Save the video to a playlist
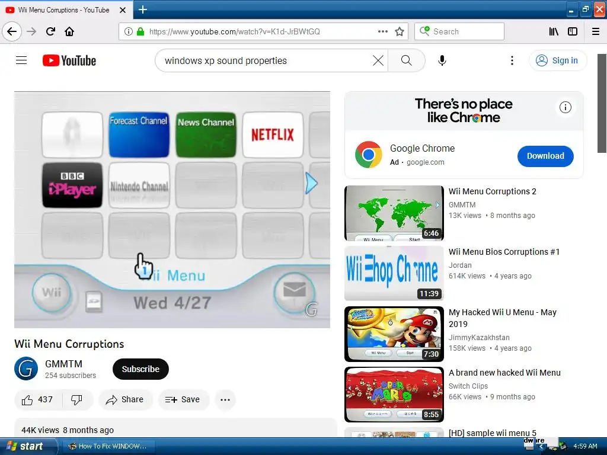 (184, 400)
